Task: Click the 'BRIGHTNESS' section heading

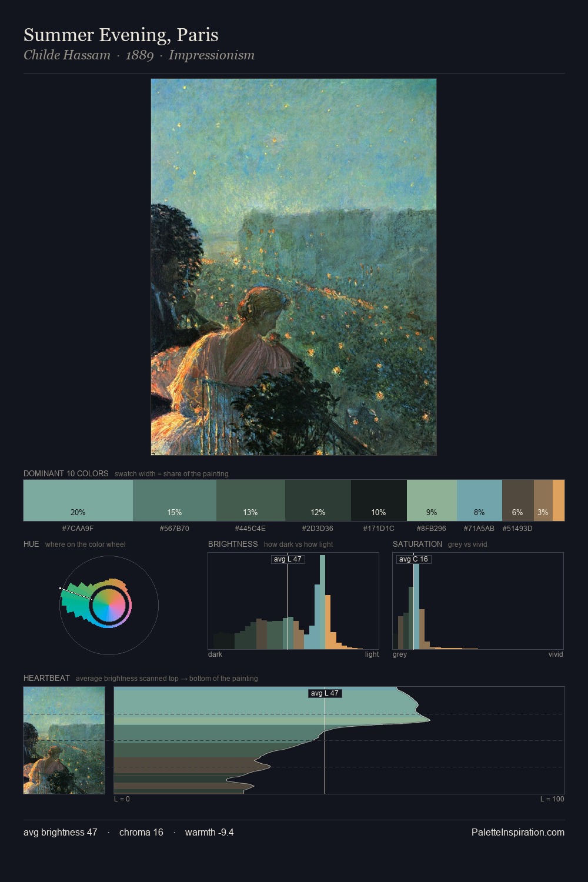Action: (x=233, y=544)
